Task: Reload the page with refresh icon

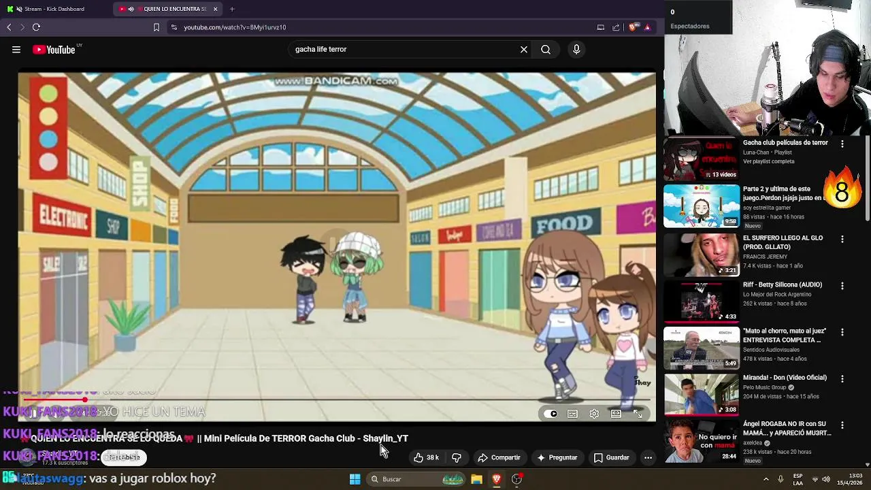Action: [x=36, y=27]
